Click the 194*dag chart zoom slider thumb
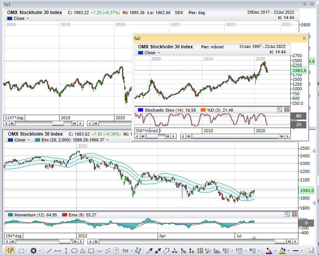 [65, 242]
